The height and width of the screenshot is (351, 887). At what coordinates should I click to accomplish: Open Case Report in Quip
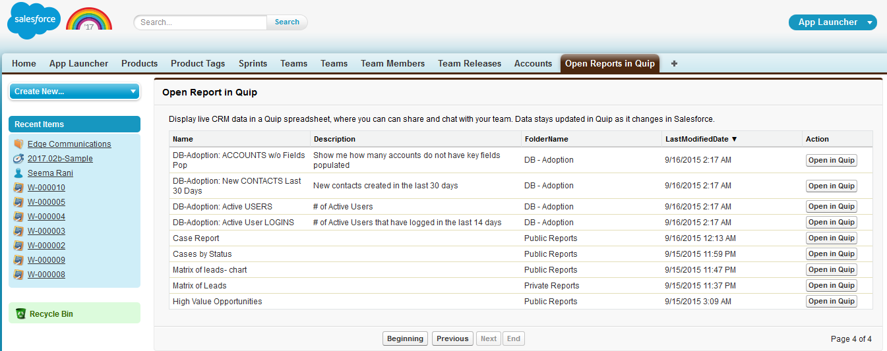coord(832,238)
